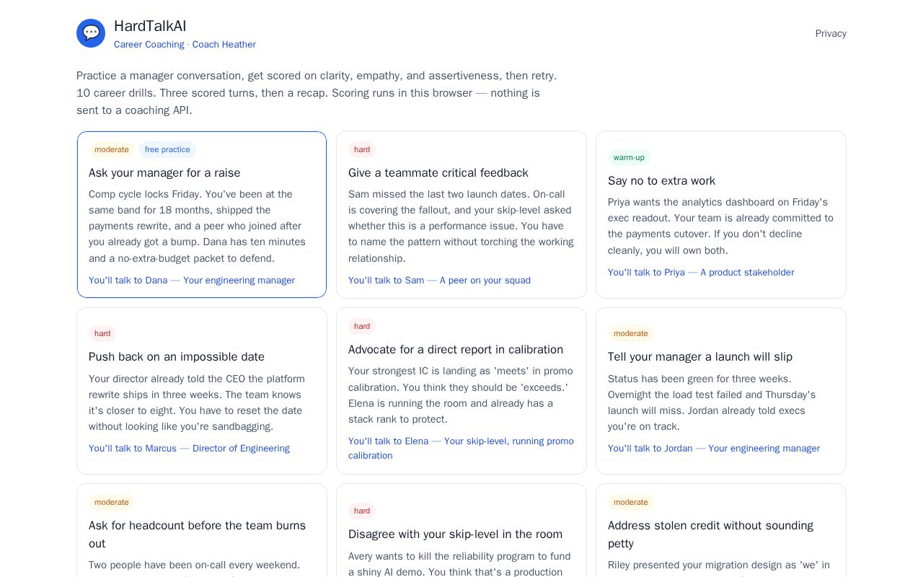Click You'll talk to Sam line

(439, 281)
